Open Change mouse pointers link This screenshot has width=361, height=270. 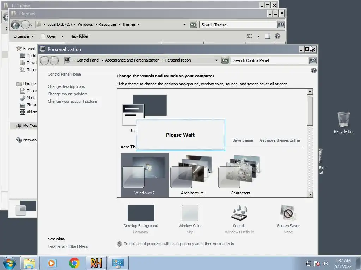pos(67,94)
